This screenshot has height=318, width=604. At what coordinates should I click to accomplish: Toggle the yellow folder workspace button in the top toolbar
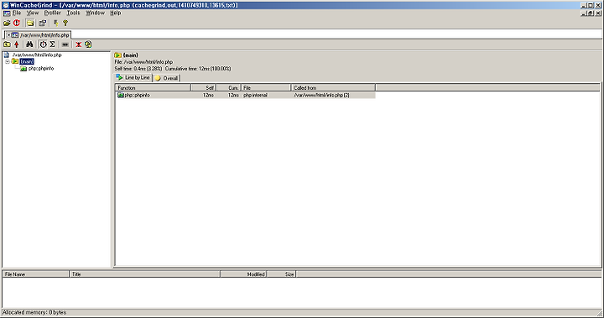(30, 23)
